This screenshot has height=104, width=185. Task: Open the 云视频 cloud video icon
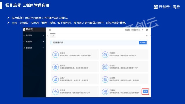point(55,92)
